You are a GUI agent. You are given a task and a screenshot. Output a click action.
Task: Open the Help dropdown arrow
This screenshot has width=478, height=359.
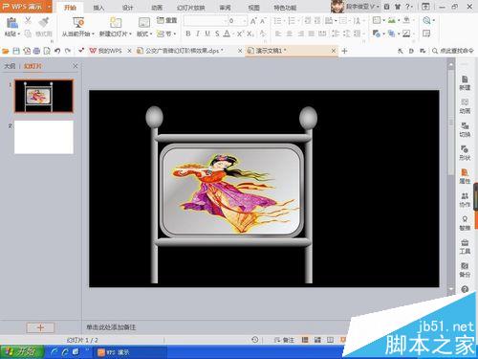point(412,7)
